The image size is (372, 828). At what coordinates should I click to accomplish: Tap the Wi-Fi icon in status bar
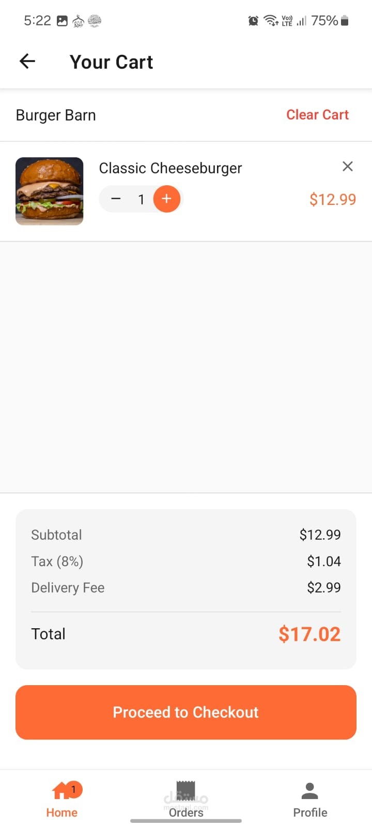[271, 21]
